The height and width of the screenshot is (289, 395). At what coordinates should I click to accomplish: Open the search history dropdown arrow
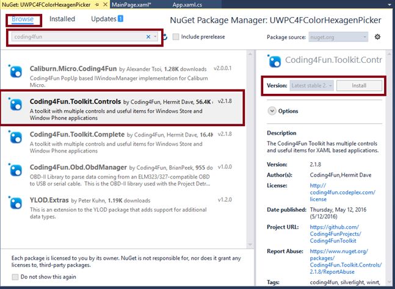click(155, 37)
